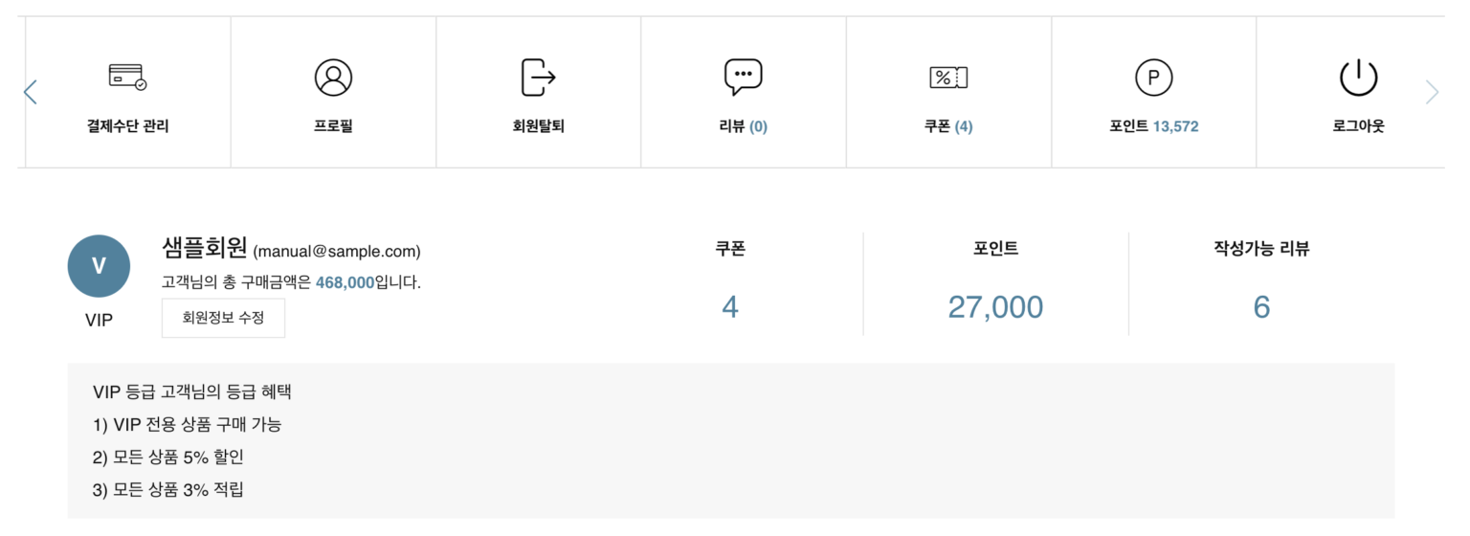Image resolution: width=1470 pixels, height=536 pixels.
Task: Click the membership withdrawal exit icon
Action: click(x=538, y=77)
